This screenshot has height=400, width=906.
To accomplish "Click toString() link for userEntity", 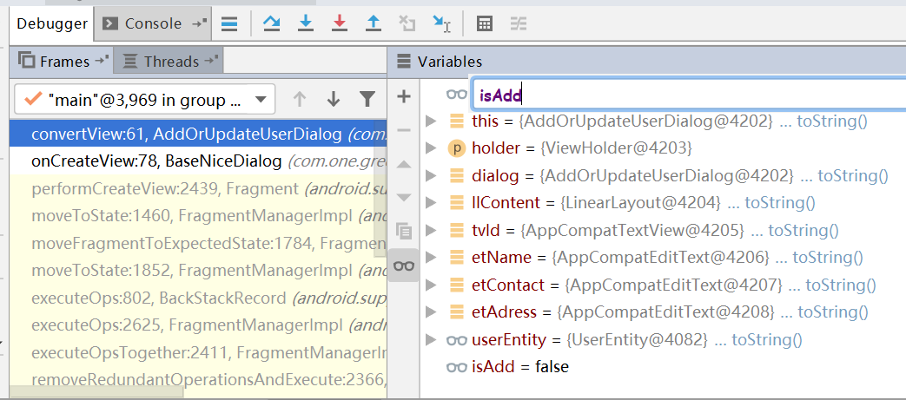I will click(x=767, y=340).
